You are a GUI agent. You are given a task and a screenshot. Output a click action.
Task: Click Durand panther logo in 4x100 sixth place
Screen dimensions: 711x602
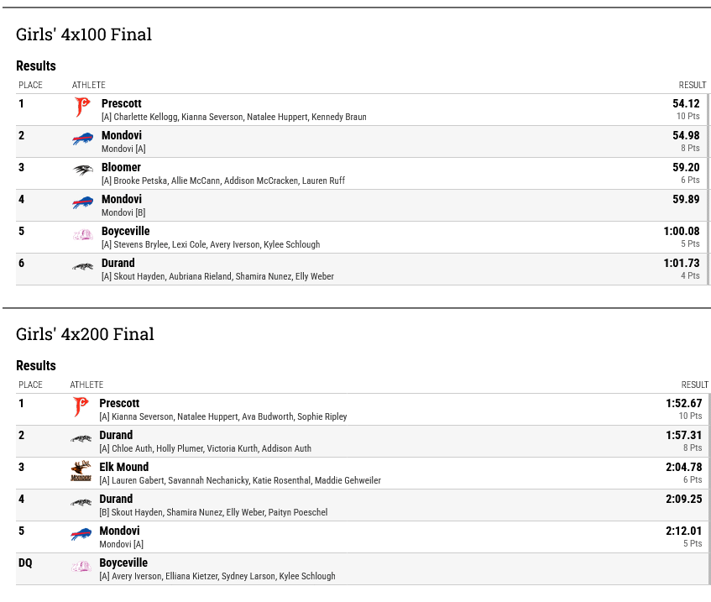pyautogui.click(x=82, y=266)
